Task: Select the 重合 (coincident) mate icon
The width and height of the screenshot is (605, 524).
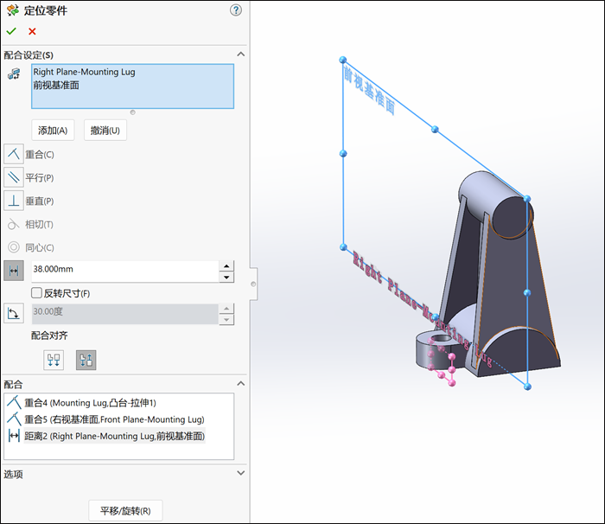Action: point(14,155)
